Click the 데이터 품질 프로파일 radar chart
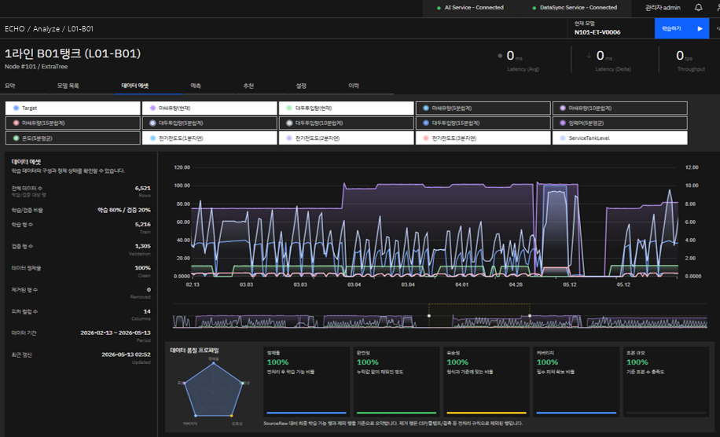 (x=214, y=389)
